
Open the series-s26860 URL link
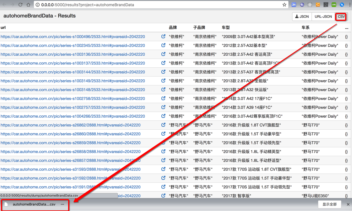click(x=70, y=134)
